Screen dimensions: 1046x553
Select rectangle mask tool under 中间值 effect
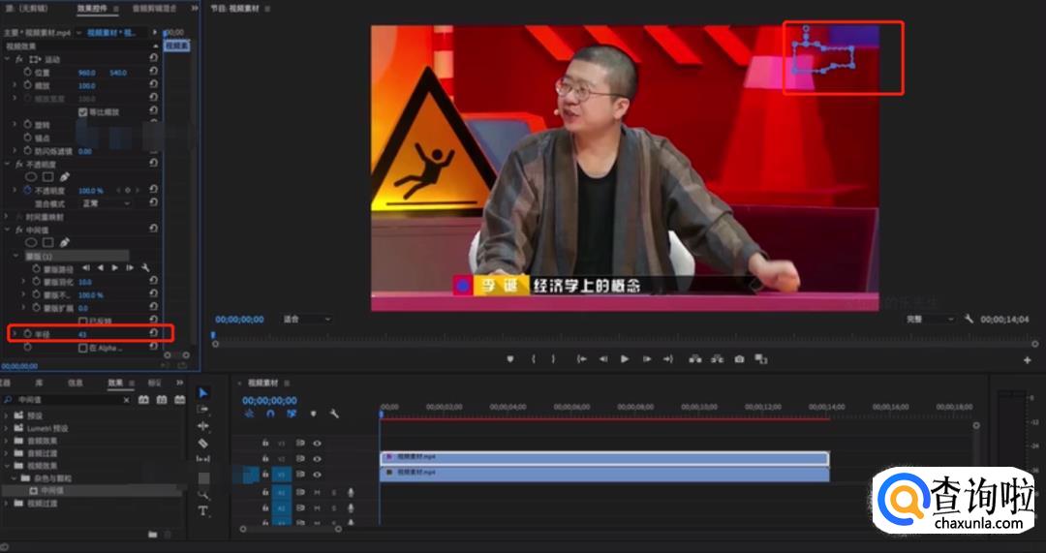[x=48, y=242]
